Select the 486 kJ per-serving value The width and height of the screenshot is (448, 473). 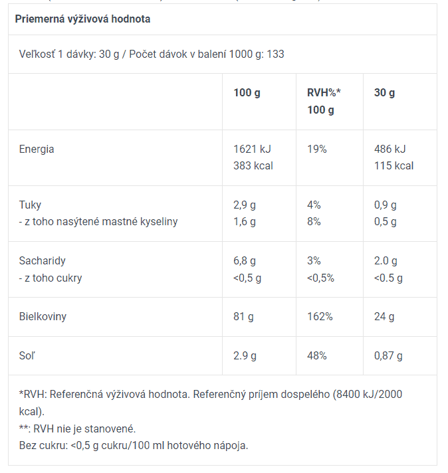[390, 149]
